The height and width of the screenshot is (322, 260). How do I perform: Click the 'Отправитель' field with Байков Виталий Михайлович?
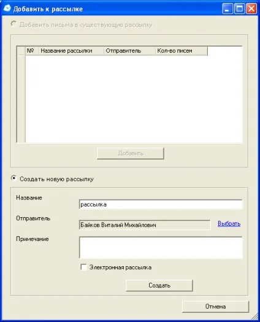[145, 225]
